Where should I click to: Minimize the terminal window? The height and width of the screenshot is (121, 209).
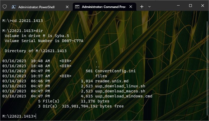point(178,6)
